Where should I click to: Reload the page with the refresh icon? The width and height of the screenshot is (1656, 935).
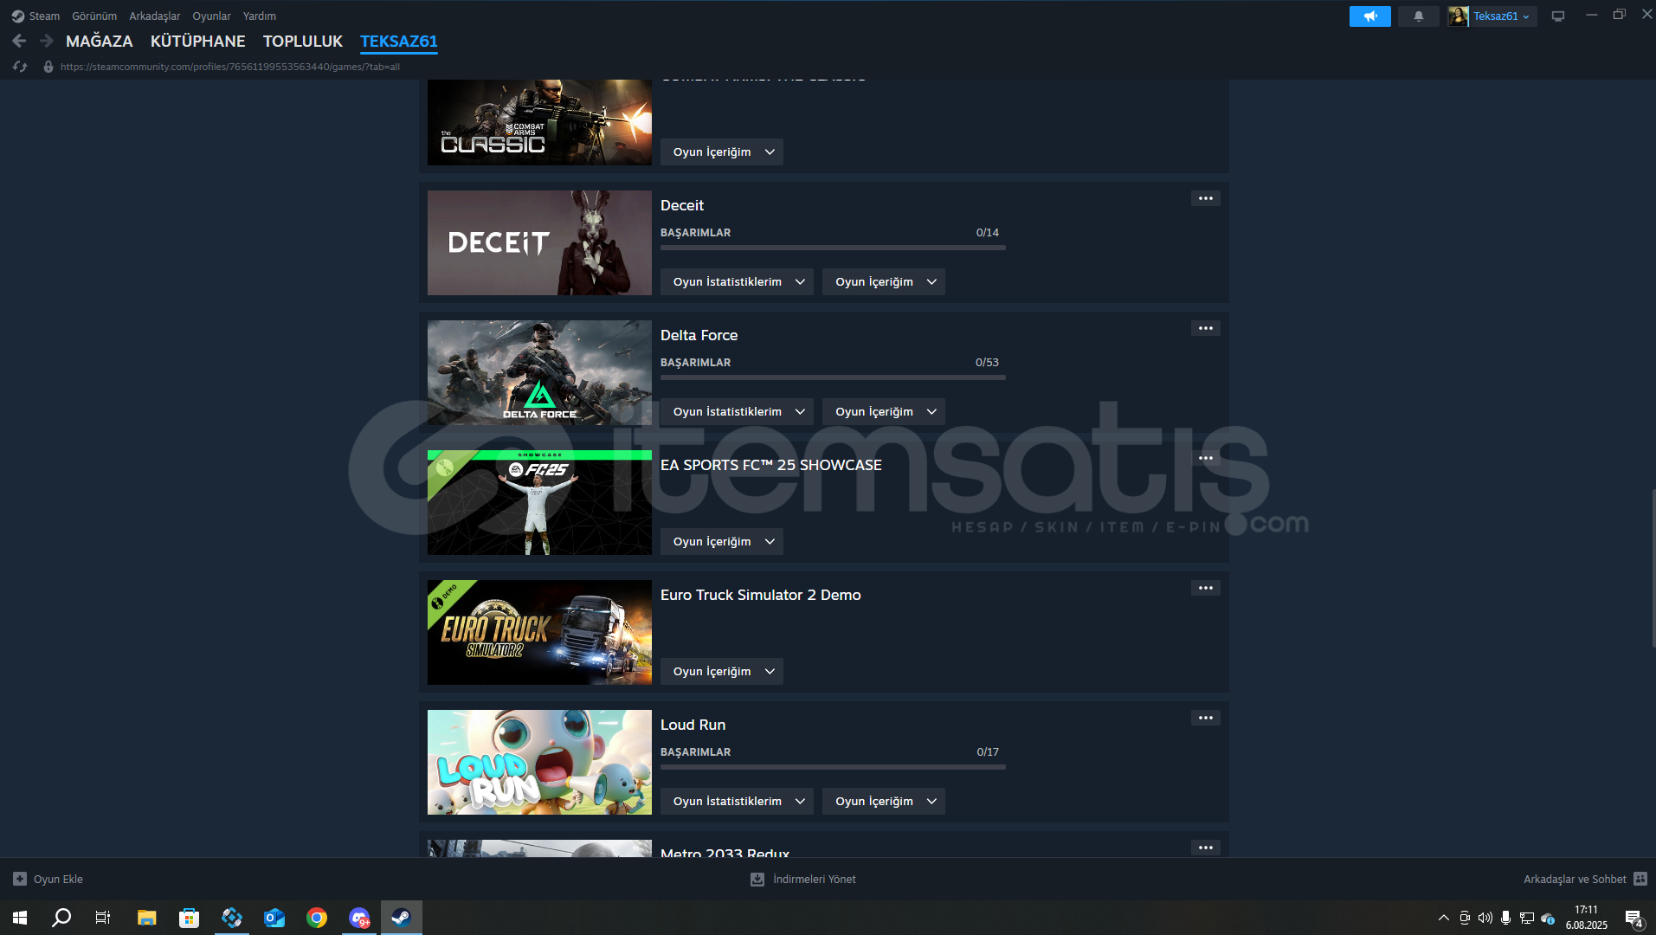(x=20, y=67)
